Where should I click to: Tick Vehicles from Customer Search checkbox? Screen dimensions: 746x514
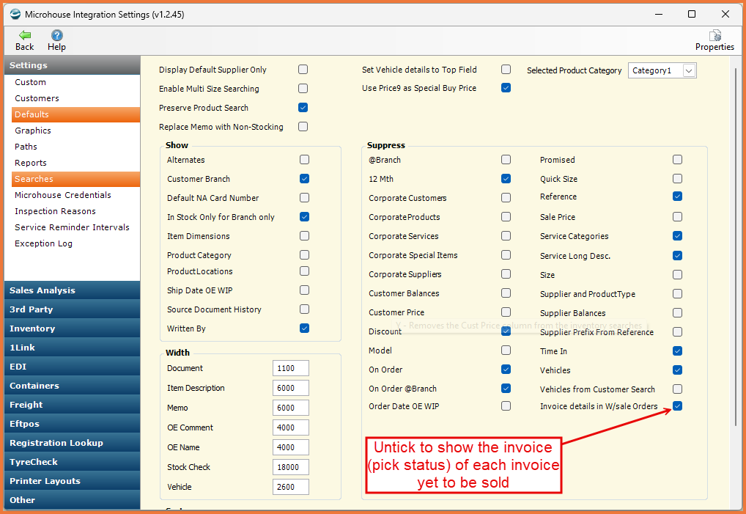(678, 389)
